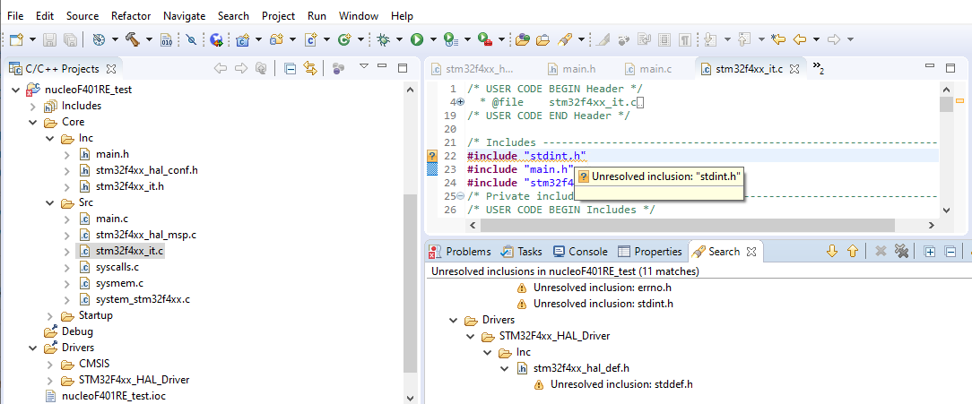Toggle Link with Editor in Projects
This screenshot has width=972, height=404.
click(310, 68)
